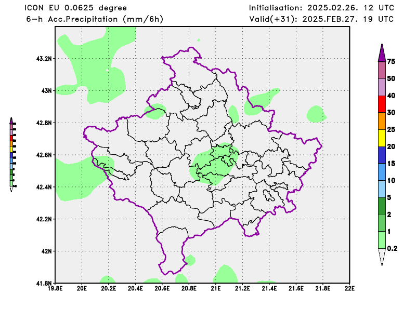Click the "ICON EU 0.0625 degree" title
416x321 pixels.
click(x=75, y=8)
